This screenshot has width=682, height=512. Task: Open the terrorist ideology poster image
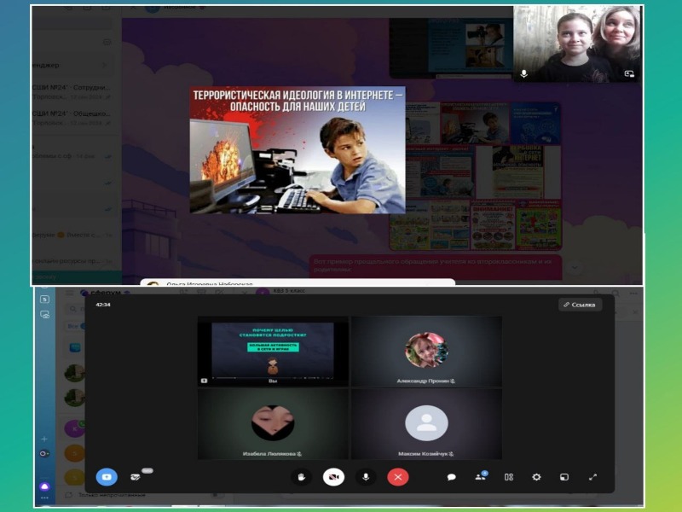pyautogui.click(x=298, y=150)
